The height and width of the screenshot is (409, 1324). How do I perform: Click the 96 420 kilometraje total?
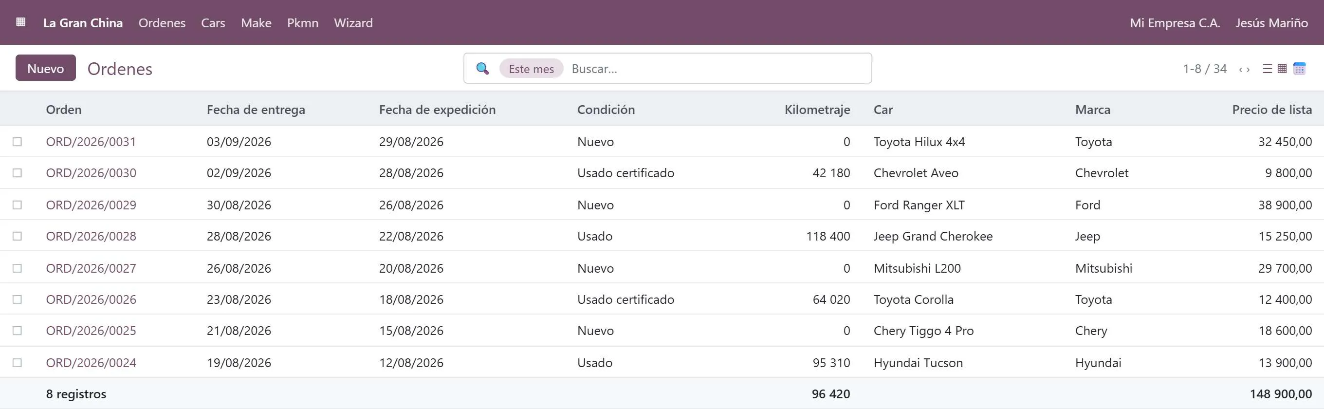(830, 393)
